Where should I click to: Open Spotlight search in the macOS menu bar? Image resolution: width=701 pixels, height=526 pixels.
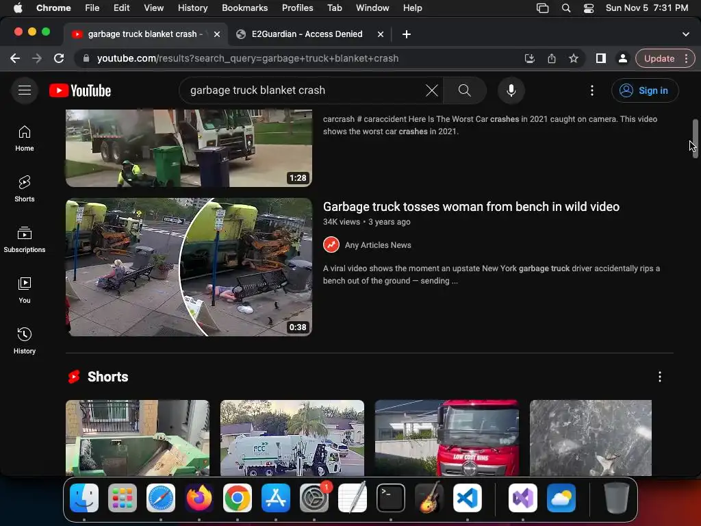[x=566, y=8]
